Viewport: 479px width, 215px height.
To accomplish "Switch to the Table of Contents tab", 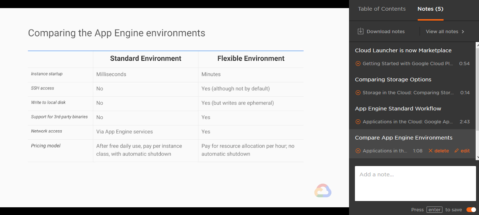I will 382,9.
